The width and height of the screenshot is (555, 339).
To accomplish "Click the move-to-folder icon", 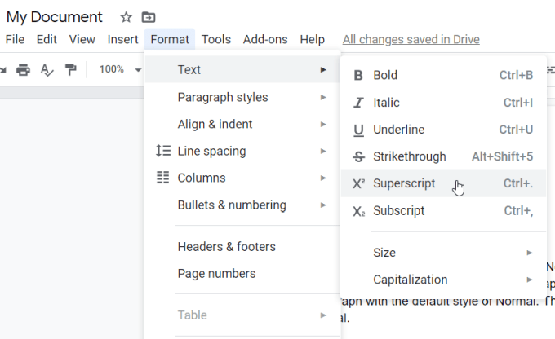I will pyautogui.click(x=148, y=17).
